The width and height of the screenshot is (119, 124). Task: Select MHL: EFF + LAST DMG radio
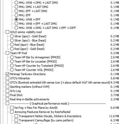(x=16, y=11)
